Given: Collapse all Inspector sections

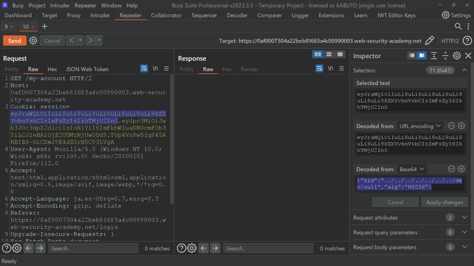Looking at the screenshot, I should (445, 56).
